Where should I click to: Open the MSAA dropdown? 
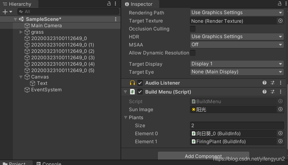point(237,45)
